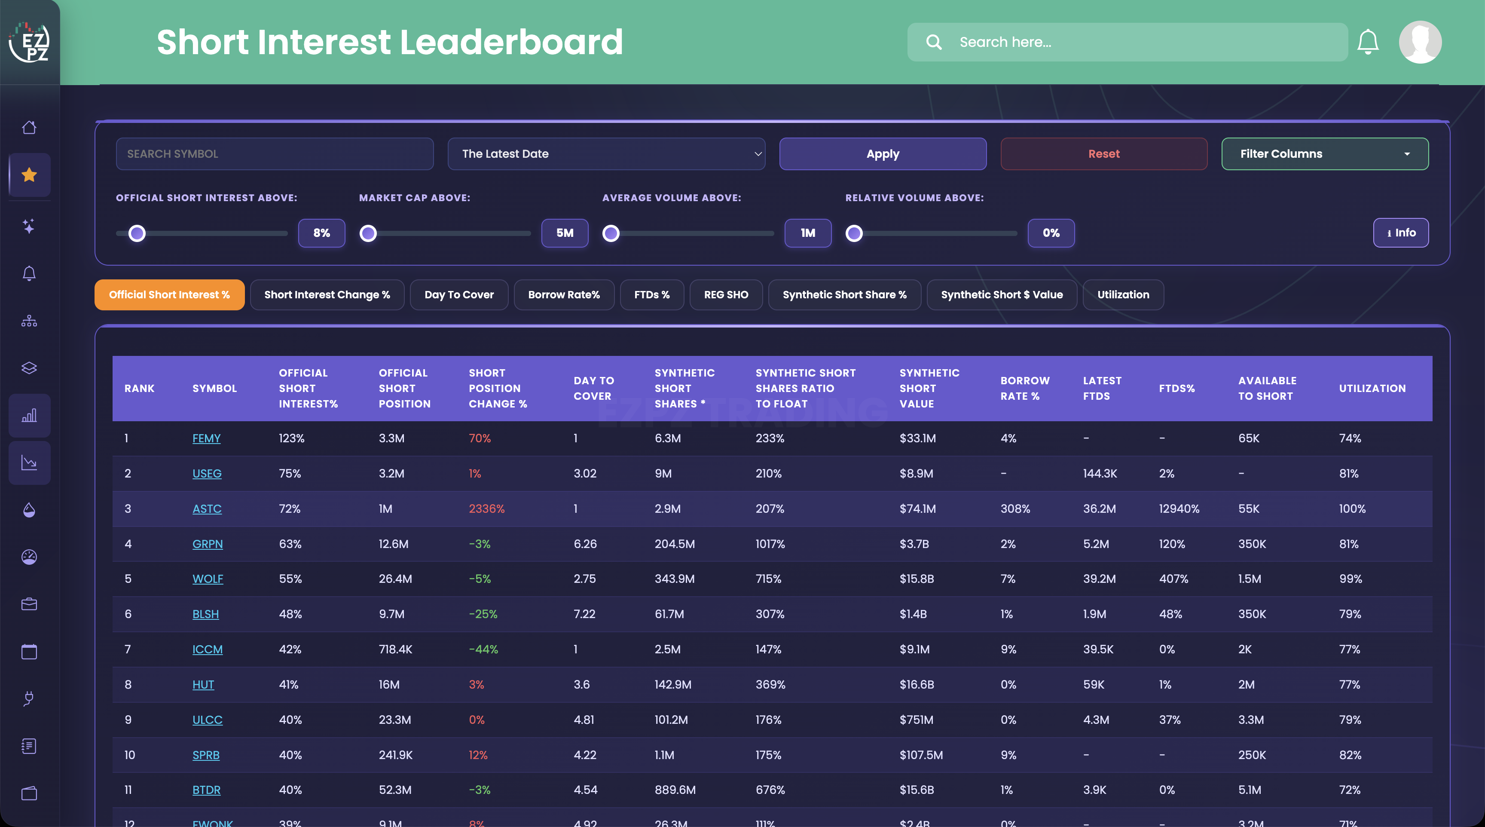Select the orange star favorites icon

[x=29, y=174]
